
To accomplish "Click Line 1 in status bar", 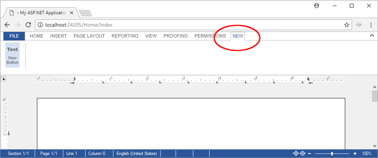I will coord(72,153).
